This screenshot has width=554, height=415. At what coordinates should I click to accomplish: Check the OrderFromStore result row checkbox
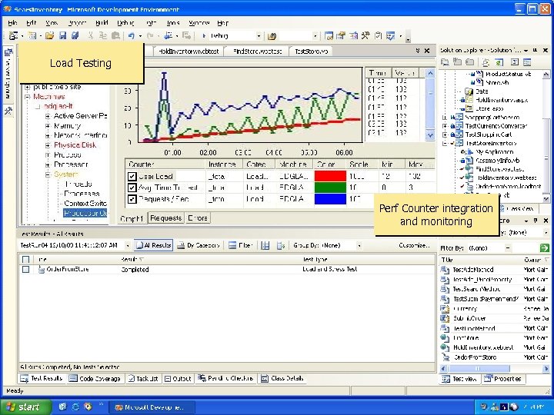[25, 269]
